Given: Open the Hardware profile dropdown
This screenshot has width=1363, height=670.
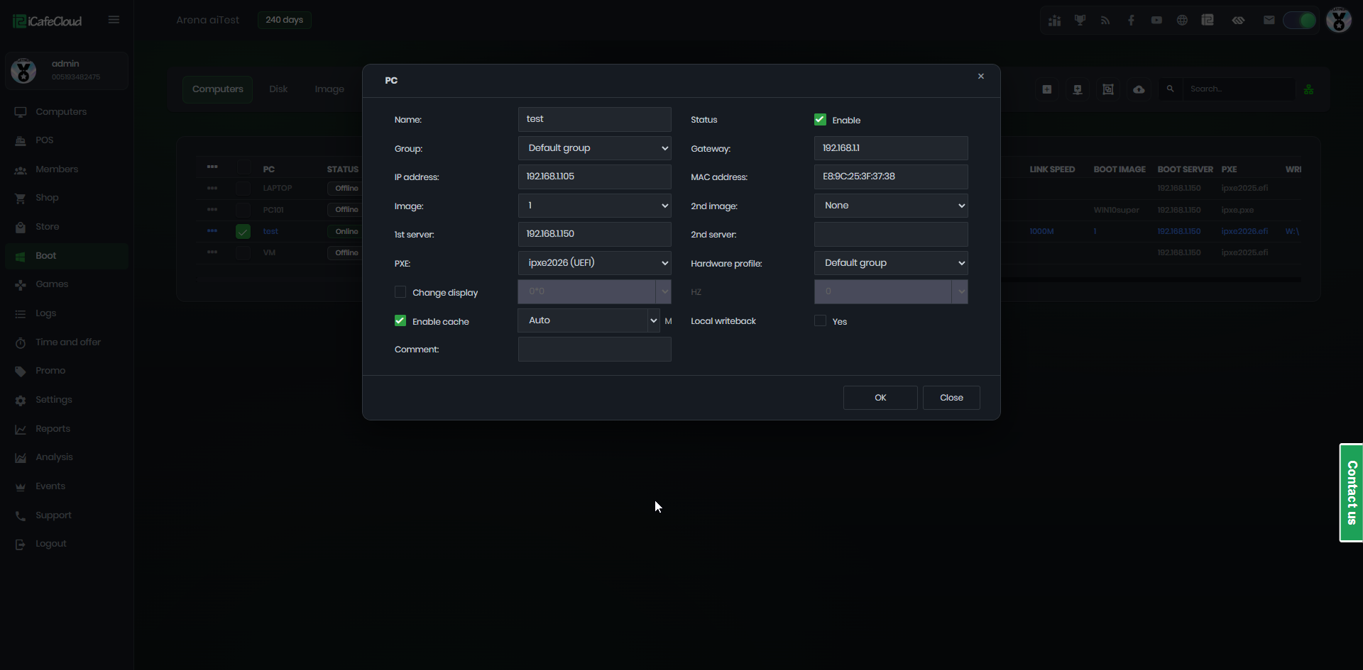Looking at the screenshot, I should pos(890,263).
